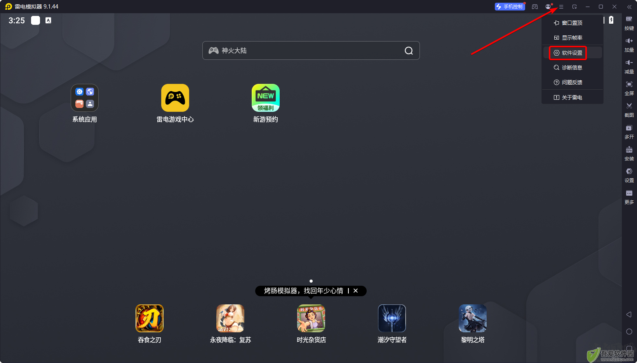The height and width of the screenshot is (363, 637).
Task: Click 安装 APK install icon
Action: pyautogui.click(x=629, y=154)
